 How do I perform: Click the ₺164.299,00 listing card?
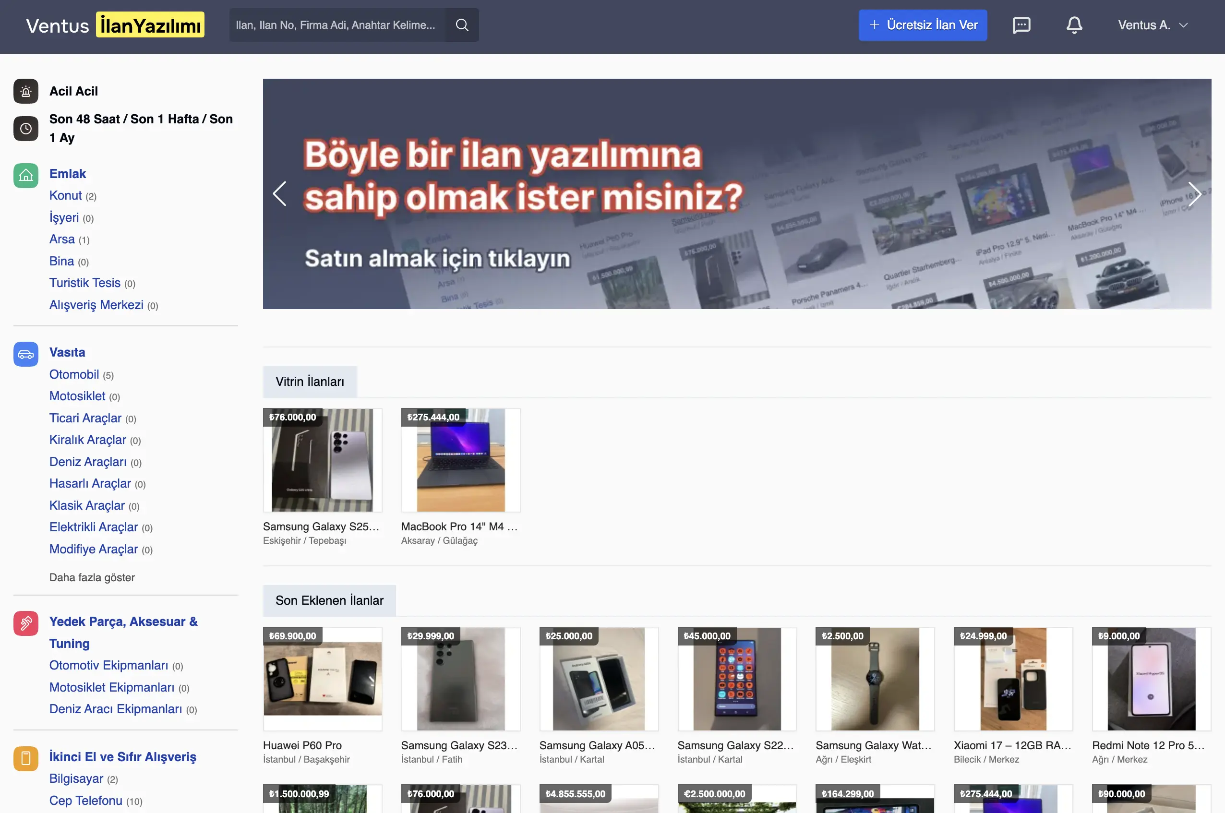click(x=875, y=799)
